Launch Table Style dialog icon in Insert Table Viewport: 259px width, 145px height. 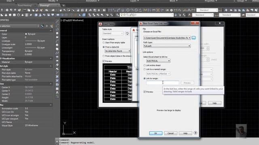(x=127, y=33)
